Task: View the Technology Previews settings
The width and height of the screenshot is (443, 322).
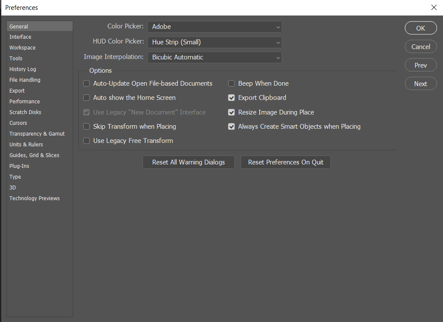Action: click(34, 198)
